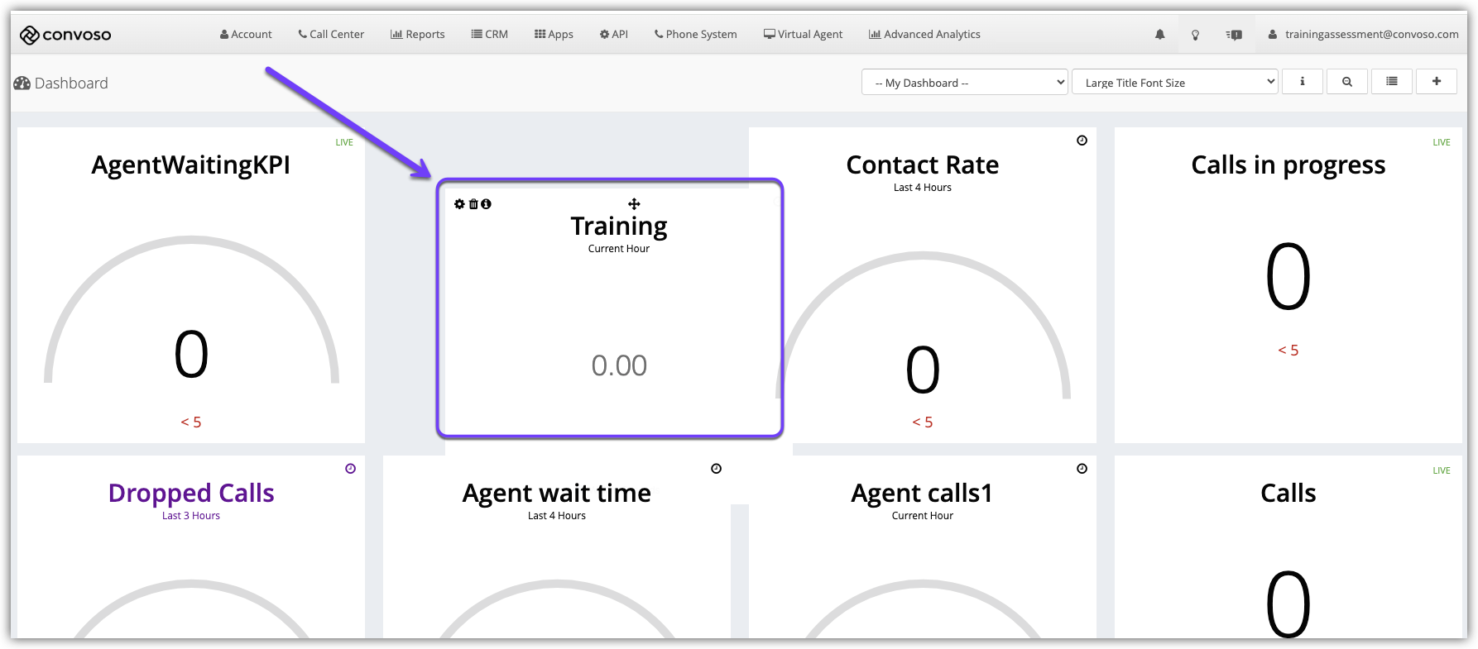The image size is (1478, 649).
Task: Click the dashboard search magnifier button
Action: point(1346,82)
